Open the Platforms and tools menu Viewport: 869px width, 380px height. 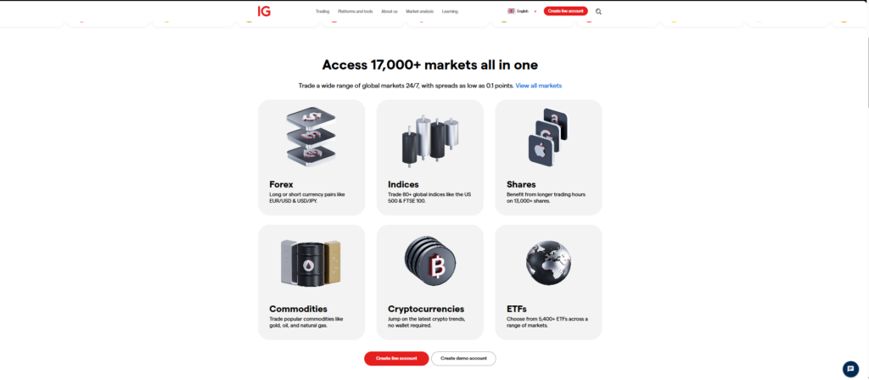pyautogui.click(x=356, y=11)
